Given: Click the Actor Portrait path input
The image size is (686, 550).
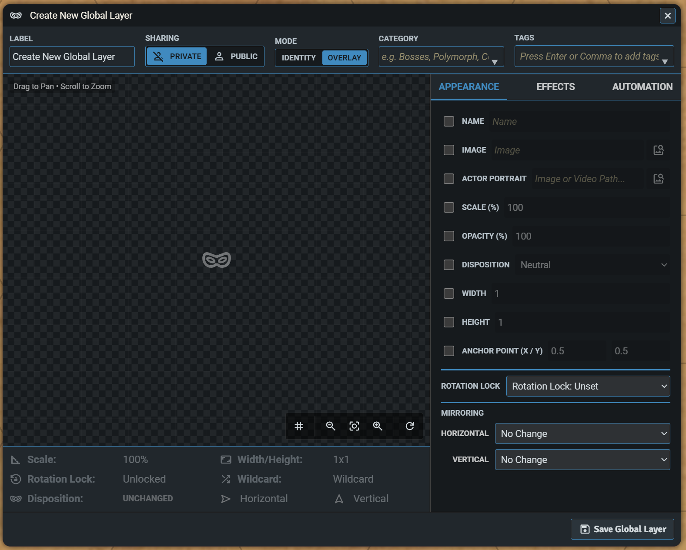Looking at the screenshot, I should coord(588,179).
